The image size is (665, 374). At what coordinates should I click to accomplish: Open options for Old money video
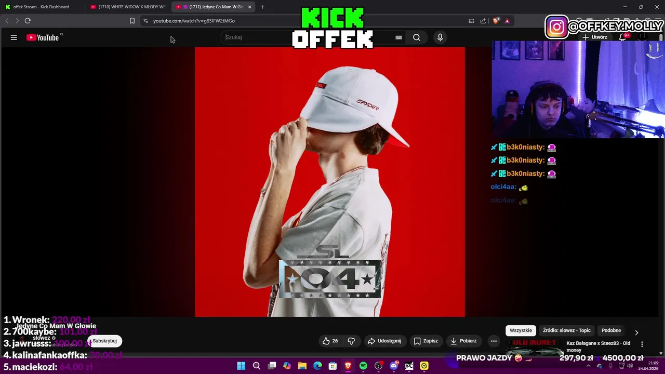click(642, 344)
